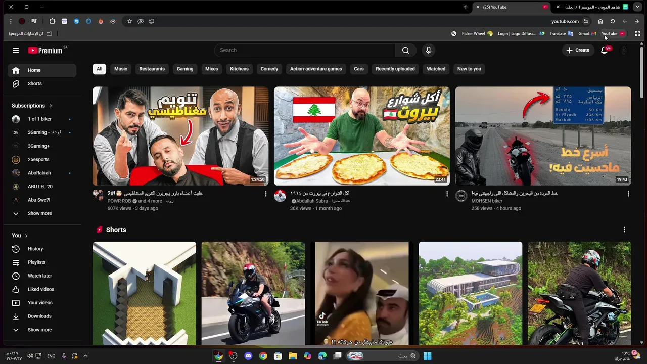The height and width of the screenshot is (364, 647).
Task: Select the Music filter chip
Action: [x=121, y=69]
